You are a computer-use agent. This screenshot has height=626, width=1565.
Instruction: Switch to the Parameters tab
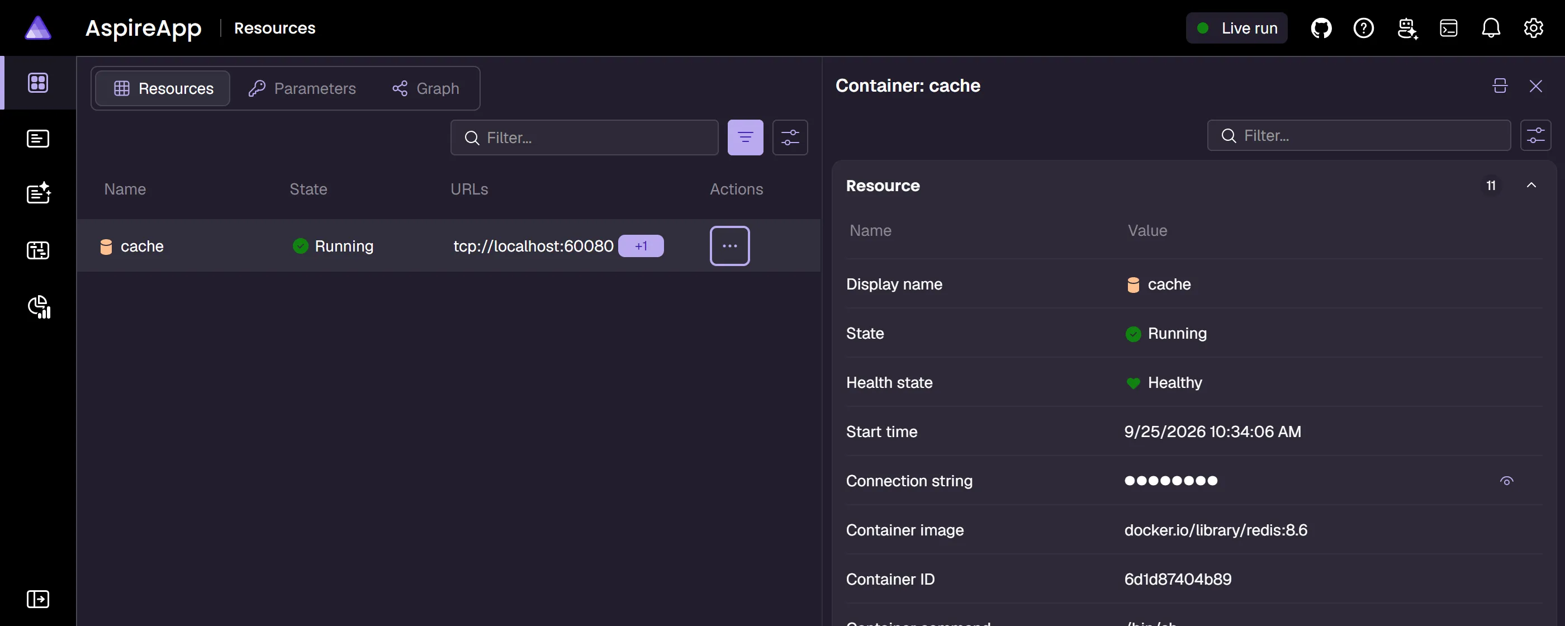coord(302,88)
